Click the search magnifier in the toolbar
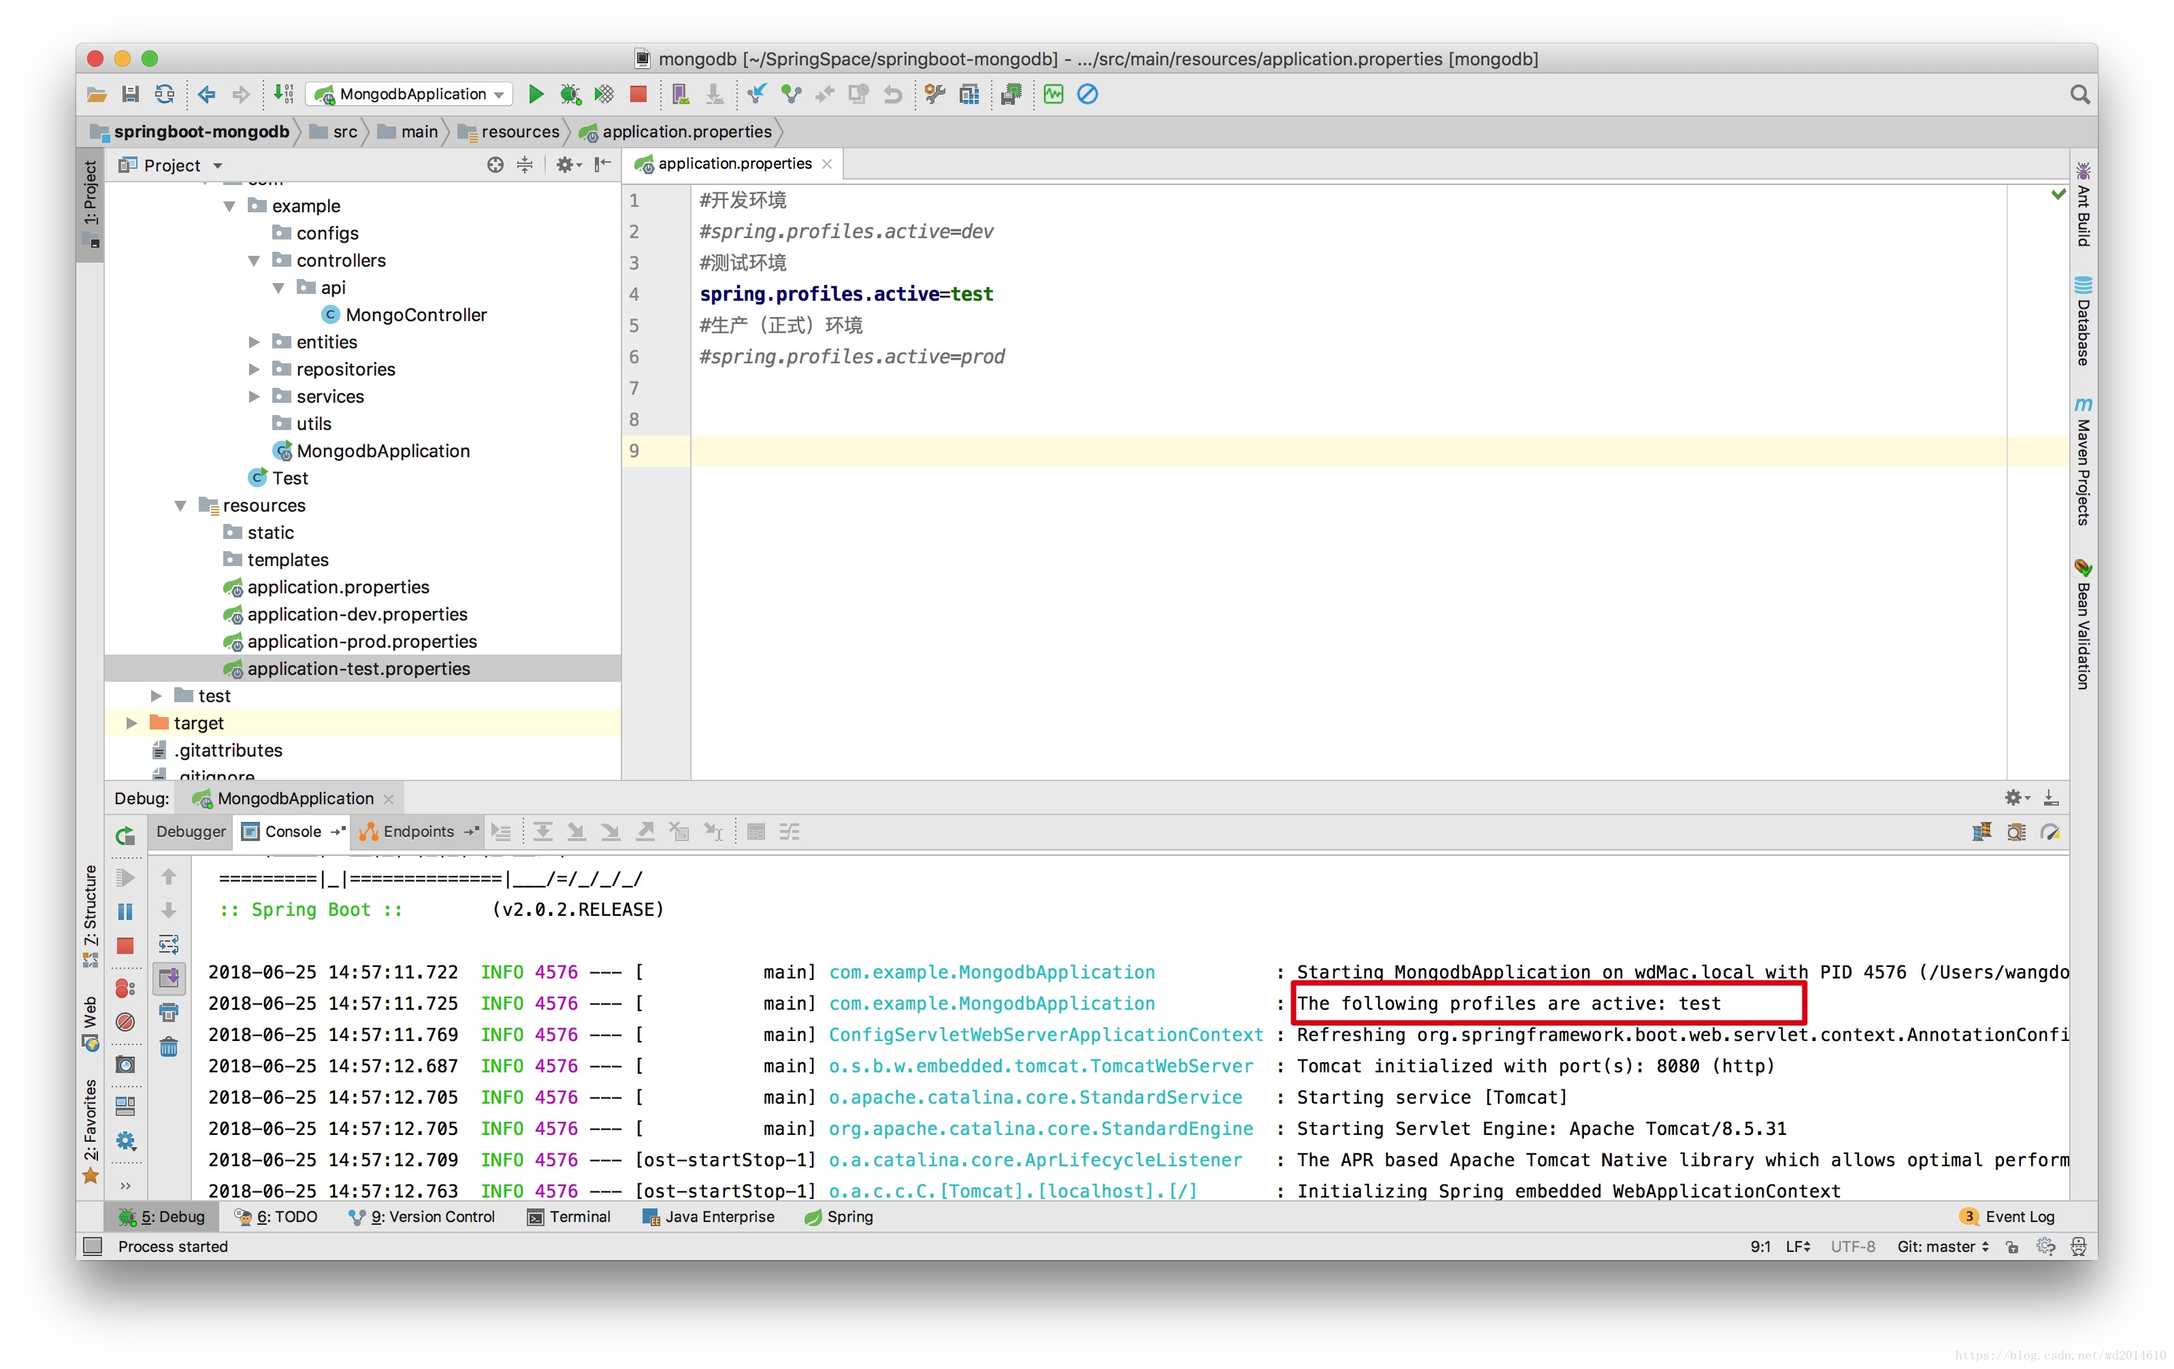Screen dimensions: 2174x1369 pyautogui.click(x=2079, y=94)
